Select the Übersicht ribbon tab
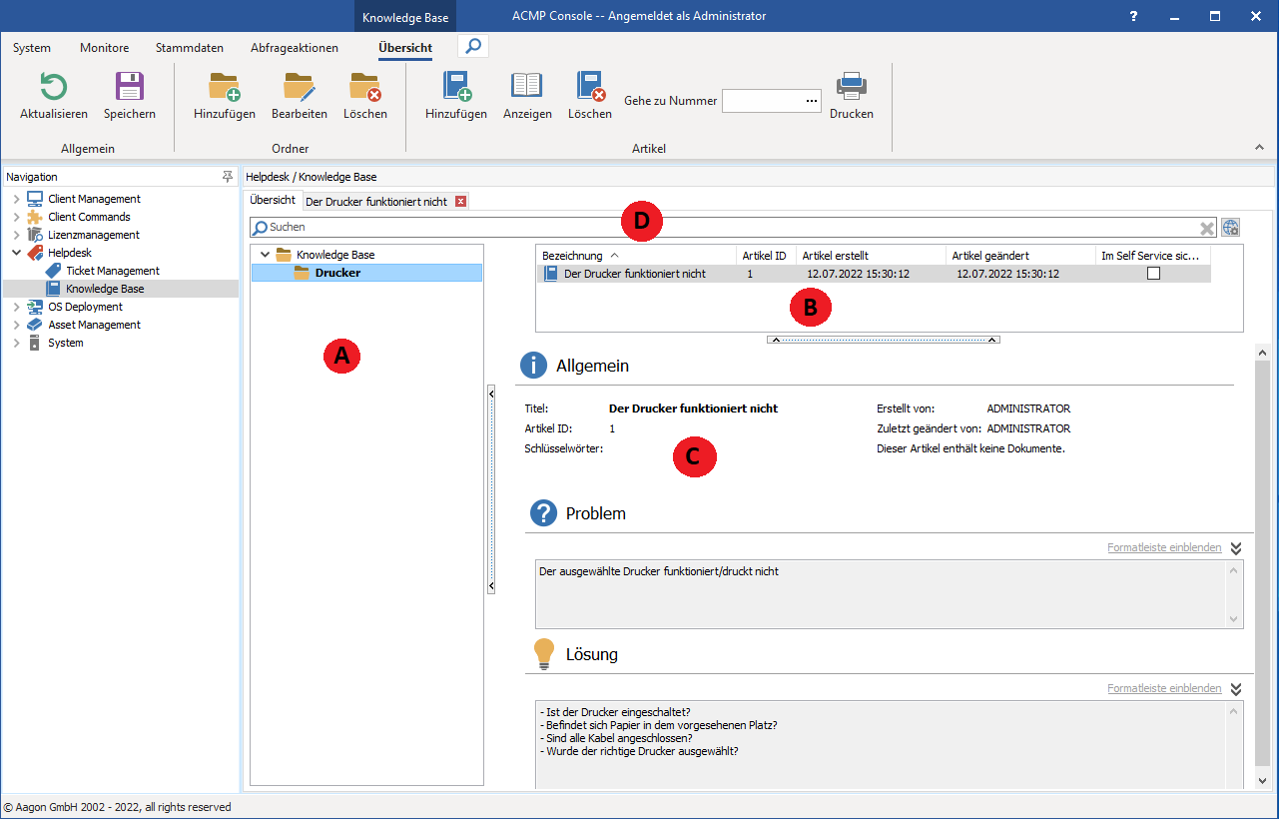The image size is (1279, 819). tap(405, 48)
